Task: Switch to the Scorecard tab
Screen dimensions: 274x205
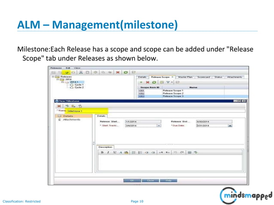Action: click(x=204, y=77)
